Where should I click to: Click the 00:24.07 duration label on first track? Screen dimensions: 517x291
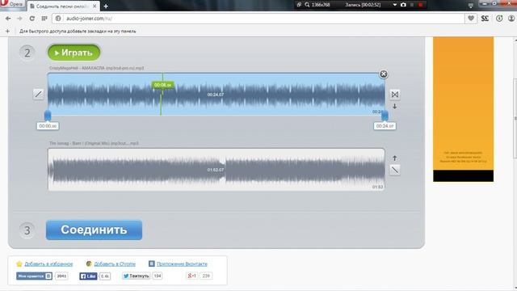[216, 95]
